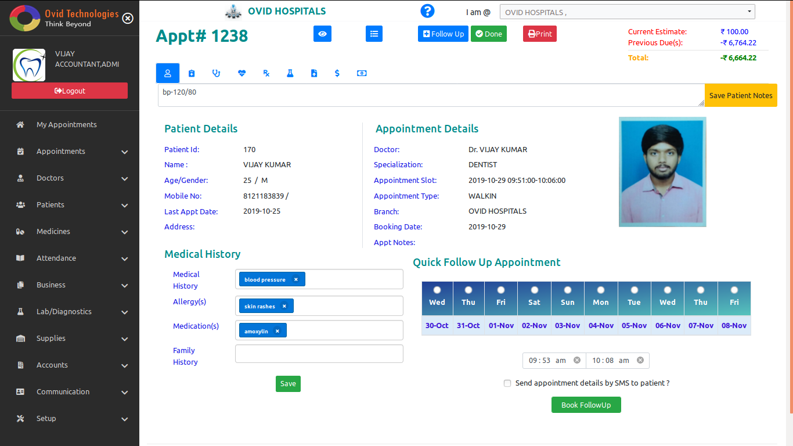
Task: Click the mobile number 8121183839
Action: click(264, 196)
